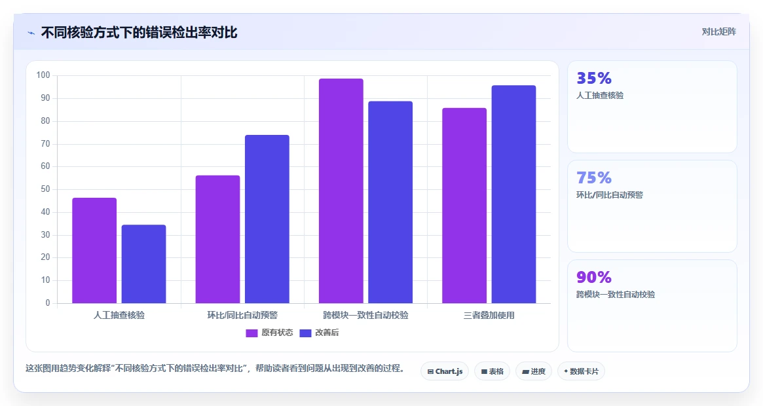Open the 75% 环比/同比自动预警 data card
This screenshot has height=406, width=763.
[x=652, y=206]
